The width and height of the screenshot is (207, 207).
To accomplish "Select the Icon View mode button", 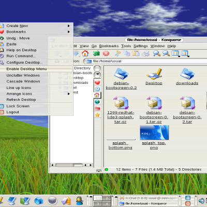I will pyautogui.click(x=175, y=53).
